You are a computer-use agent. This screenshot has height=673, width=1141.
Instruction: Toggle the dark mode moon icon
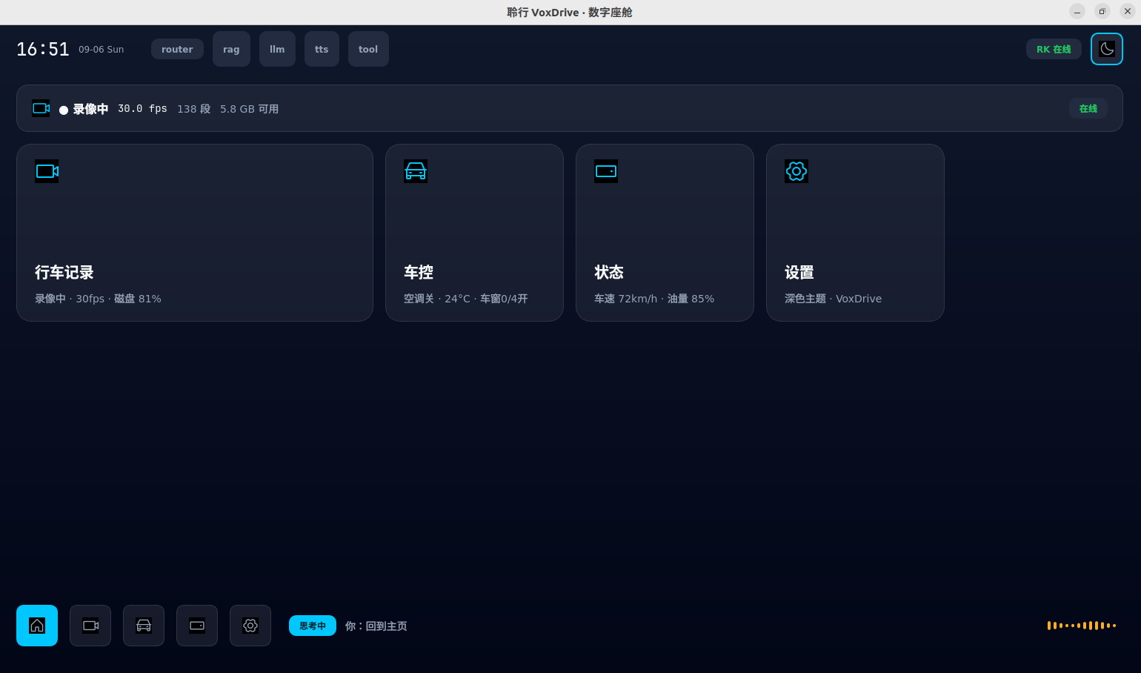point(1107,49)
